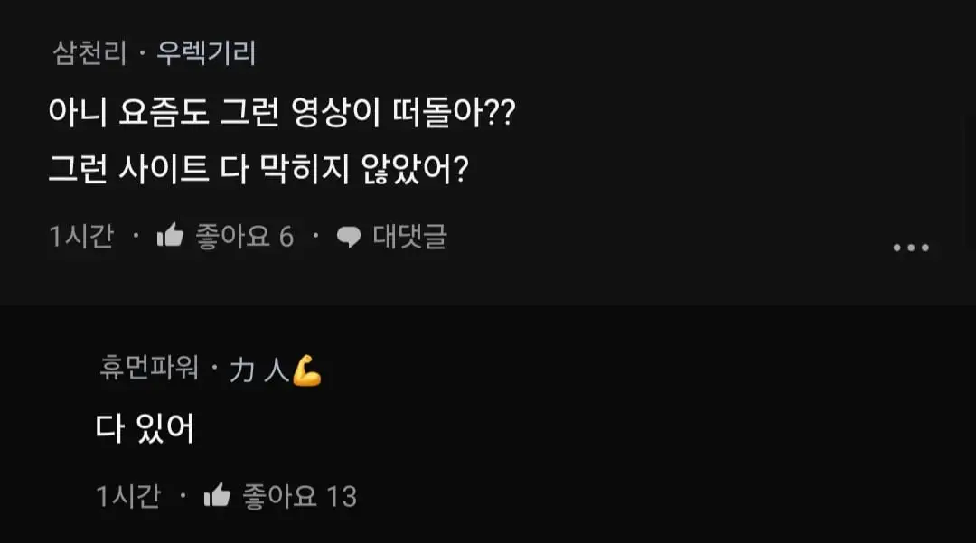
Task: Click the top comment's 1시간 timestamp
Action: 81,237
